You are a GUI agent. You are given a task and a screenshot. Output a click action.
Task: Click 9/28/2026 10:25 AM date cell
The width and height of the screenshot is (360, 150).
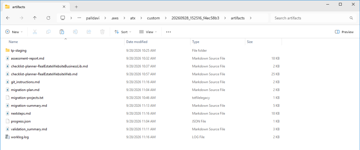[141, 51]
